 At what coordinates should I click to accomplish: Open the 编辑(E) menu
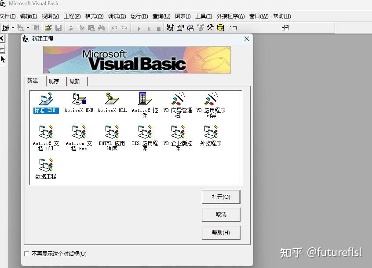[29, 16]
